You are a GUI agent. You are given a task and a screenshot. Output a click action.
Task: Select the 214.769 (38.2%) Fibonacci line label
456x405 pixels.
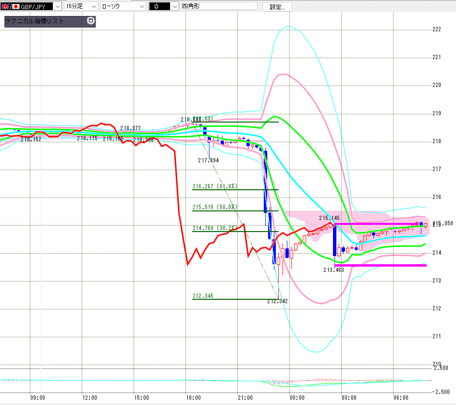pyautogui.click(x=215, y=228)
